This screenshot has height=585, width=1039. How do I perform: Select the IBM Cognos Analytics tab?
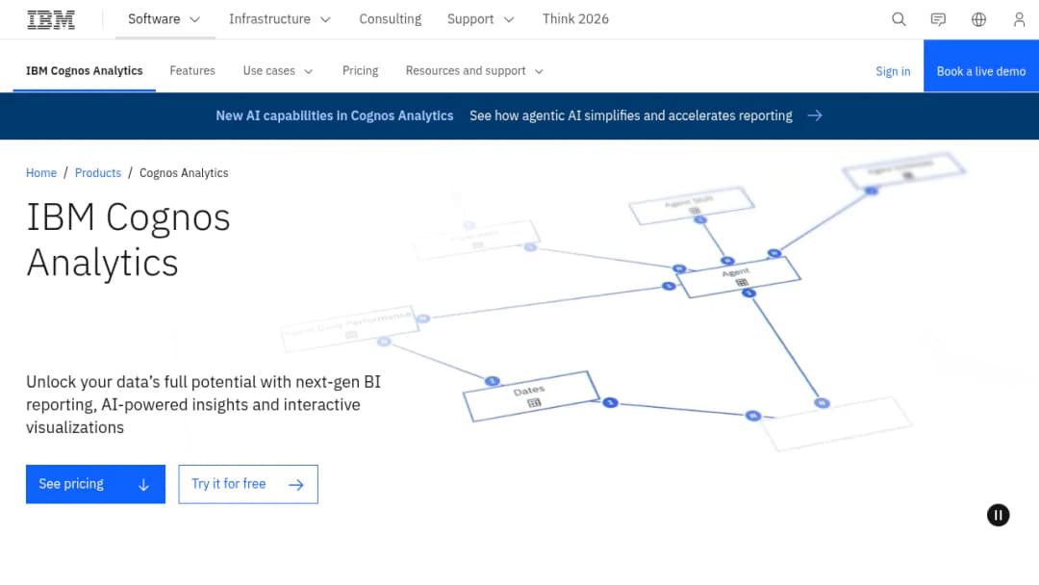(x=84, y=71)
